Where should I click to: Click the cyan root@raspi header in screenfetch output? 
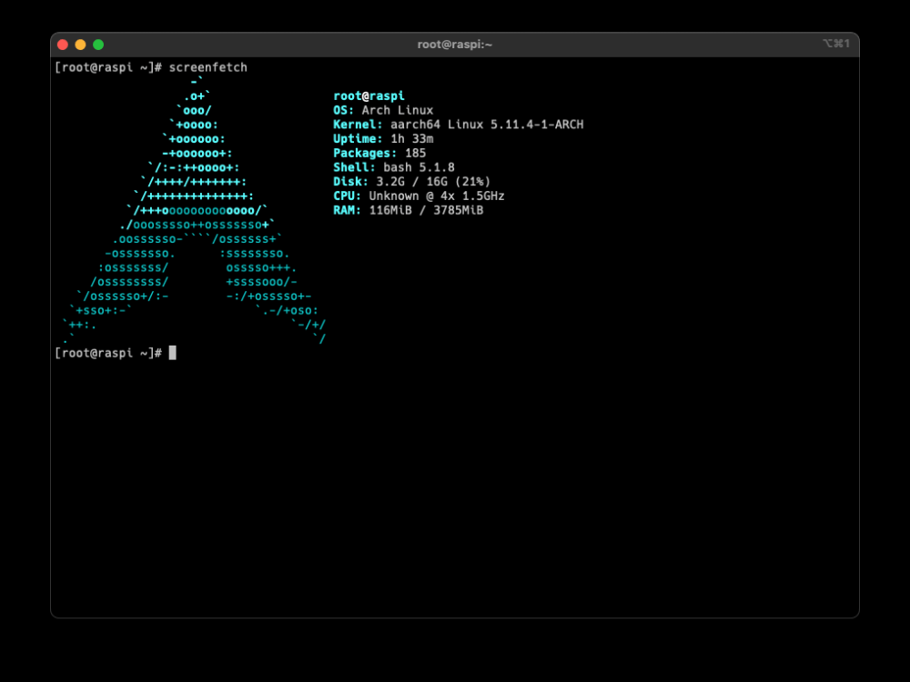[369, 95]
